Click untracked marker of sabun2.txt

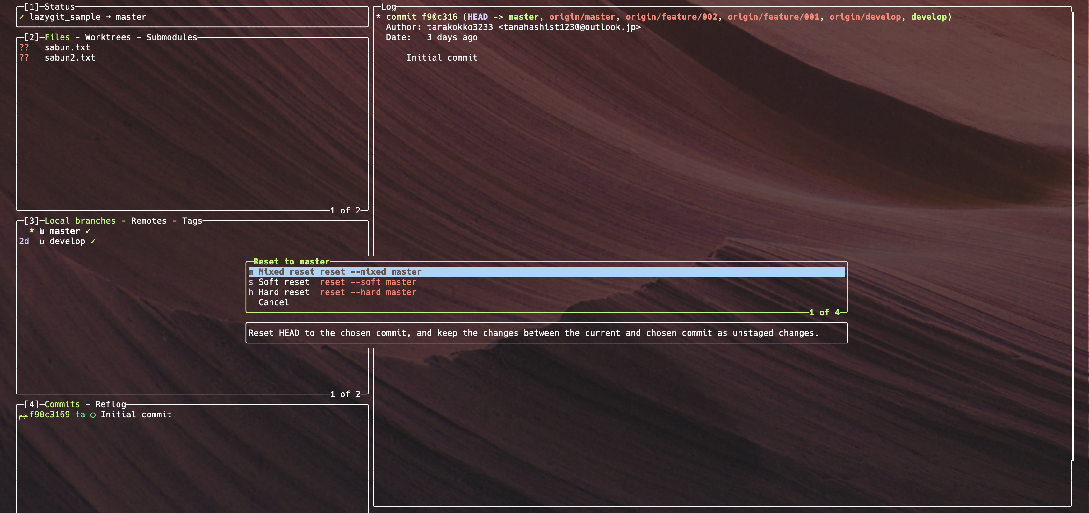[24, 58]
